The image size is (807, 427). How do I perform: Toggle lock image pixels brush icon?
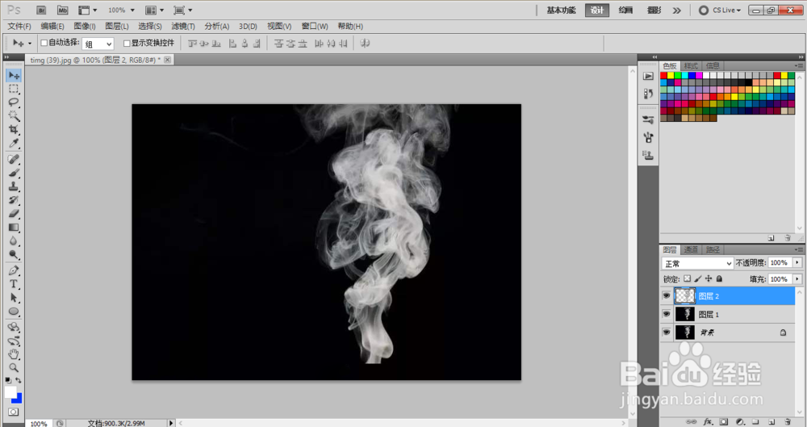[x=698, y=278]
